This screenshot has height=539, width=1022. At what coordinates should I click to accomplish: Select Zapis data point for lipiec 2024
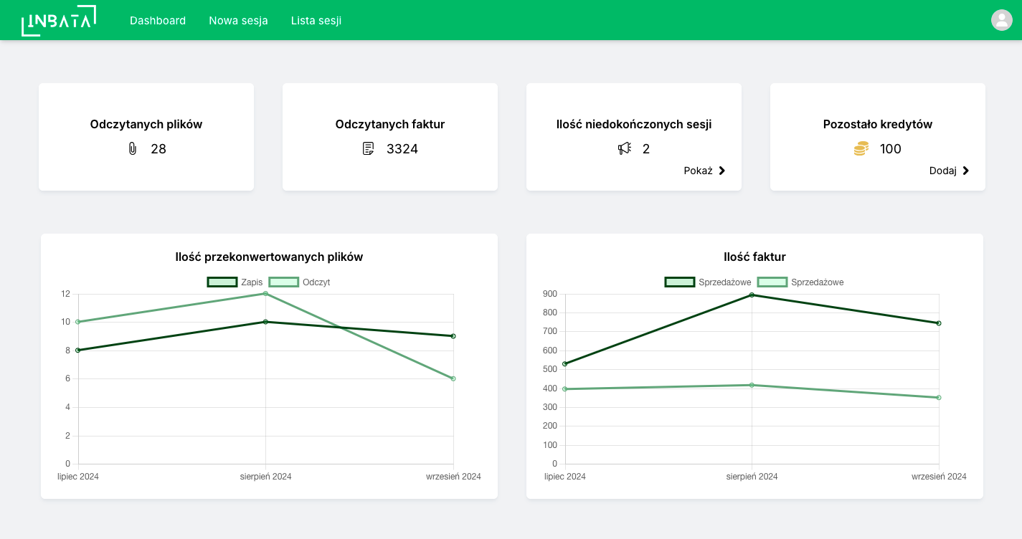pos(78,350)
